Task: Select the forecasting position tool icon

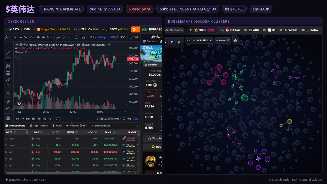Action: [x=8, y=73]
